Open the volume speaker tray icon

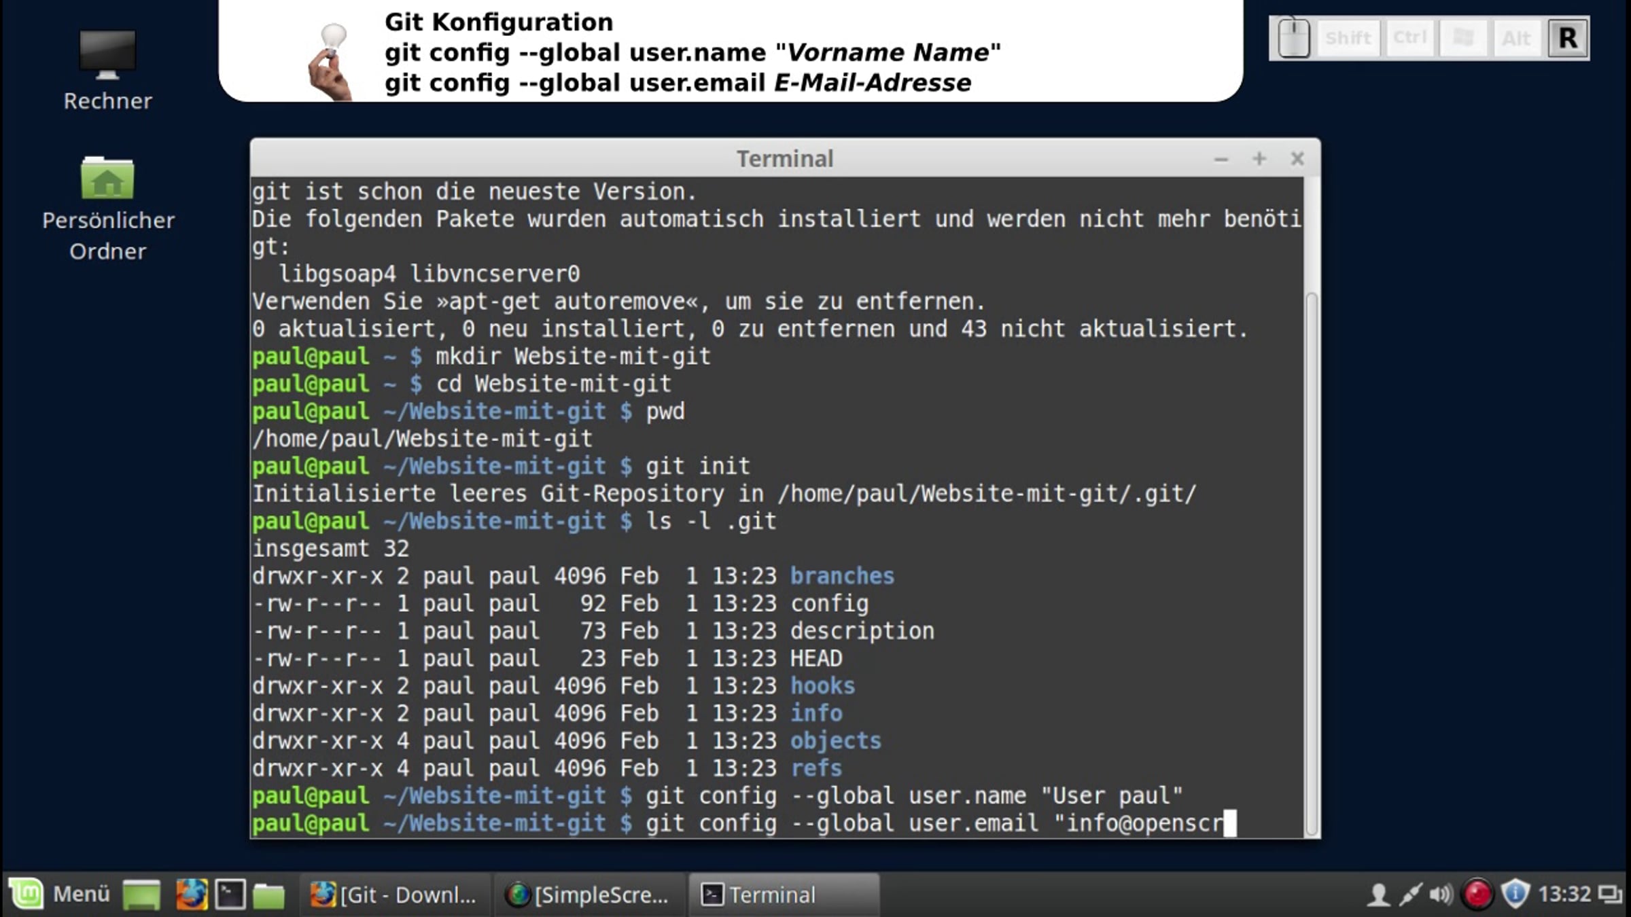point(1440,895)
